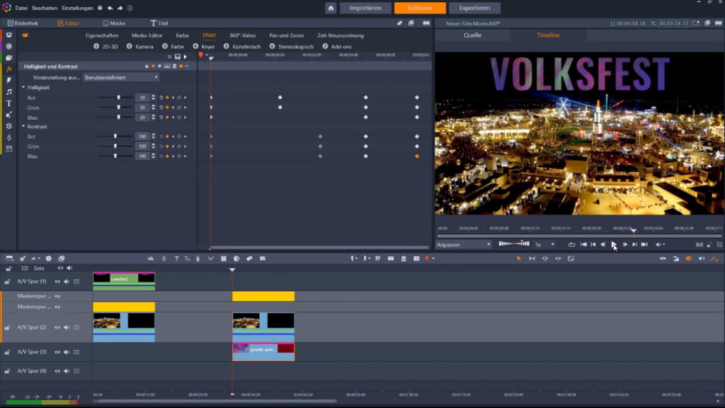Click the redo arrow icon
Image resolution: width=725 pixels, height=408 pixels.
(120, 8)
